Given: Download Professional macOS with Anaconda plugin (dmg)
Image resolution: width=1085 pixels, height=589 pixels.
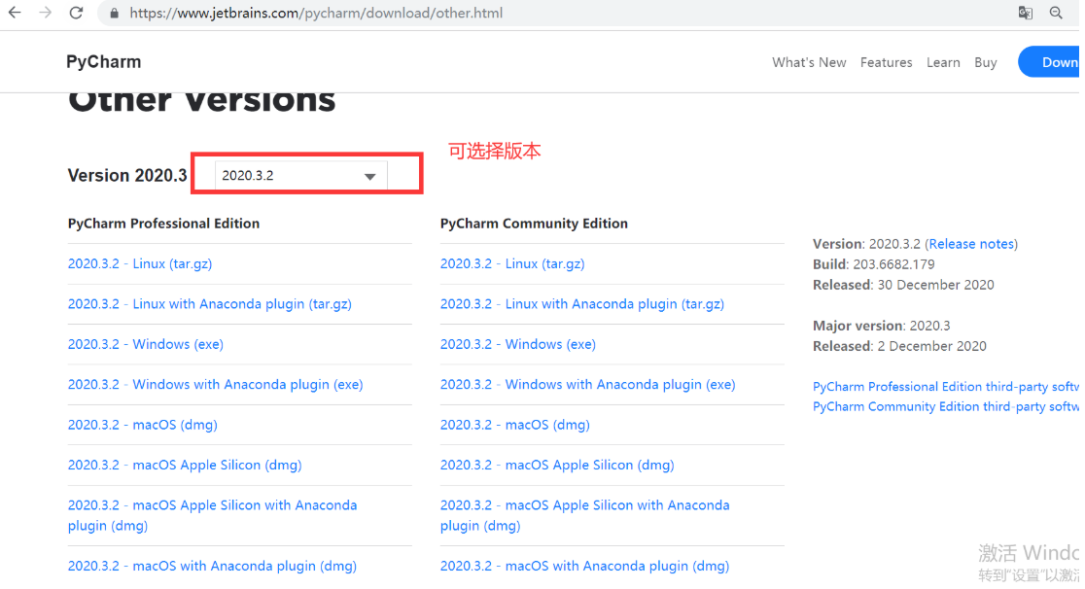Looking at the screenshot, I should 213,566.
